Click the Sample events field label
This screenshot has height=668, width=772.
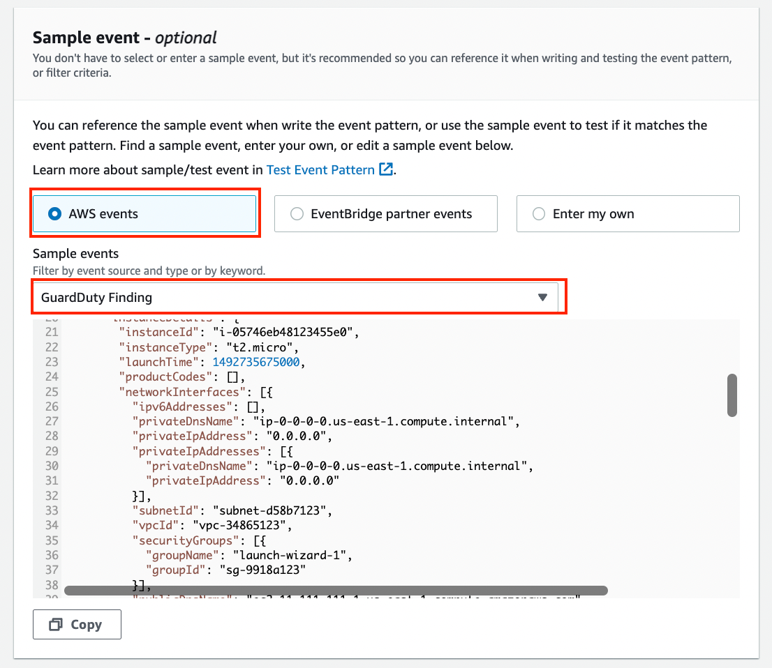(x=76, y=254)
